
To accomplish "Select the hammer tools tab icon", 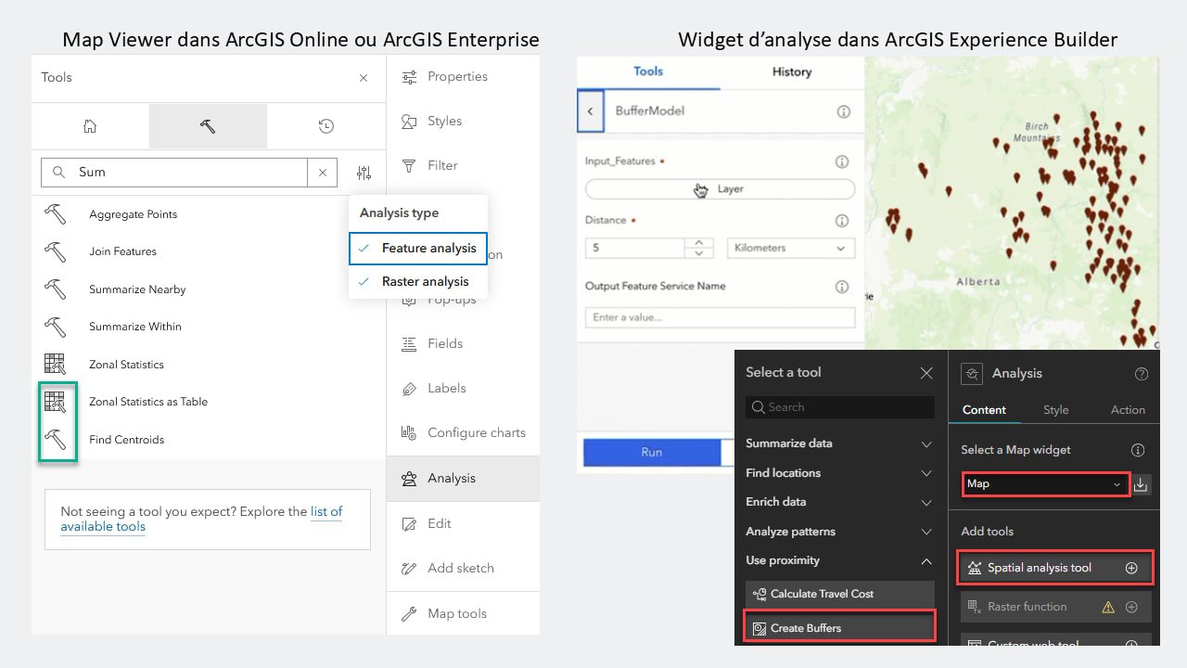I will pos(208,126).
